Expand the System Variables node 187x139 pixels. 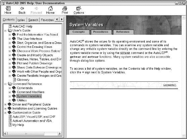pyautogui.click(x=10, y=96)
